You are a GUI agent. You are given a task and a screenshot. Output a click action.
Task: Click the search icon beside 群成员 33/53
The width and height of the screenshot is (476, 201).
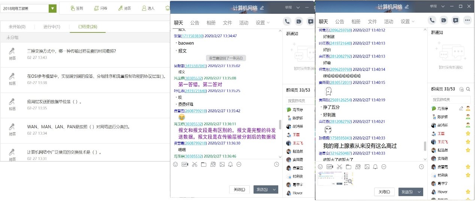(x=468, y=89)
